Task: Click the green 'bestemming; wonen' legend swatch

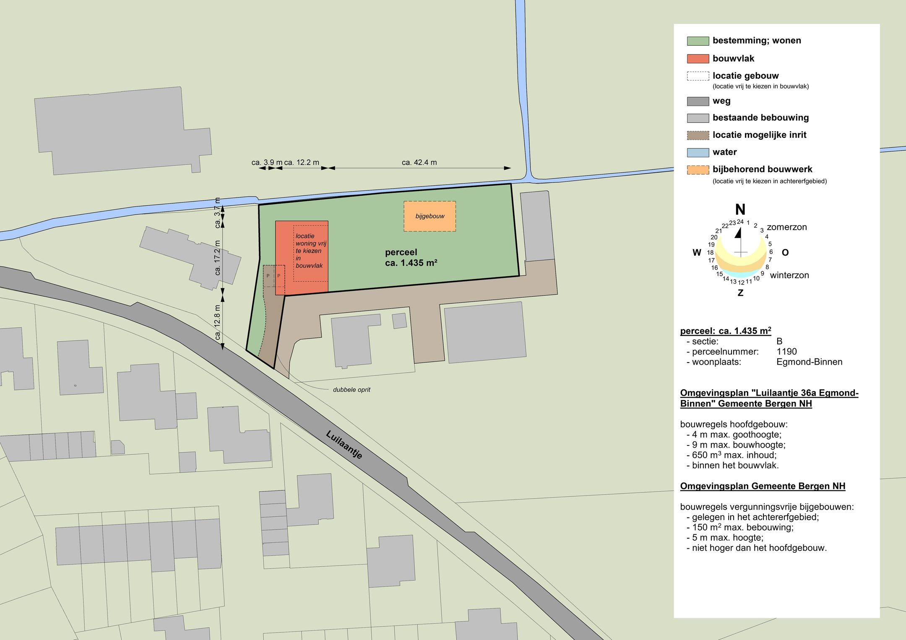Action: (698, 41)
